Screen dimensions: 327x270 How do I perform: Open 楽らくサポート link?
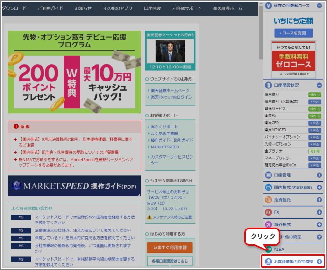pos(164,127)
